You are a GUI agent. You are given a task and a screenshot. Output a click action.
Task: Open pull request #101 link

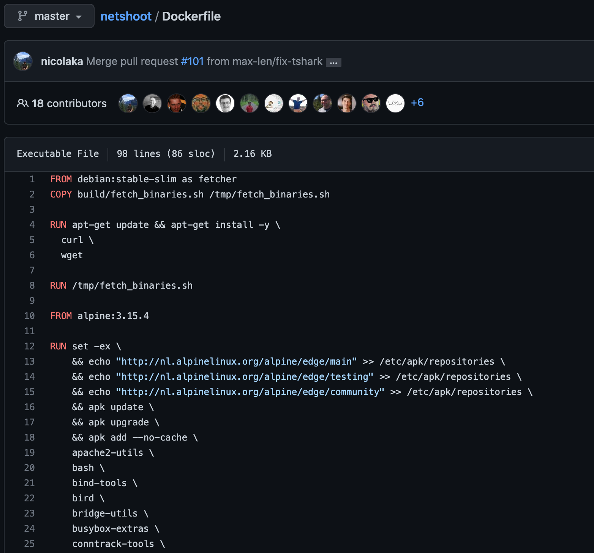(192, 61)
